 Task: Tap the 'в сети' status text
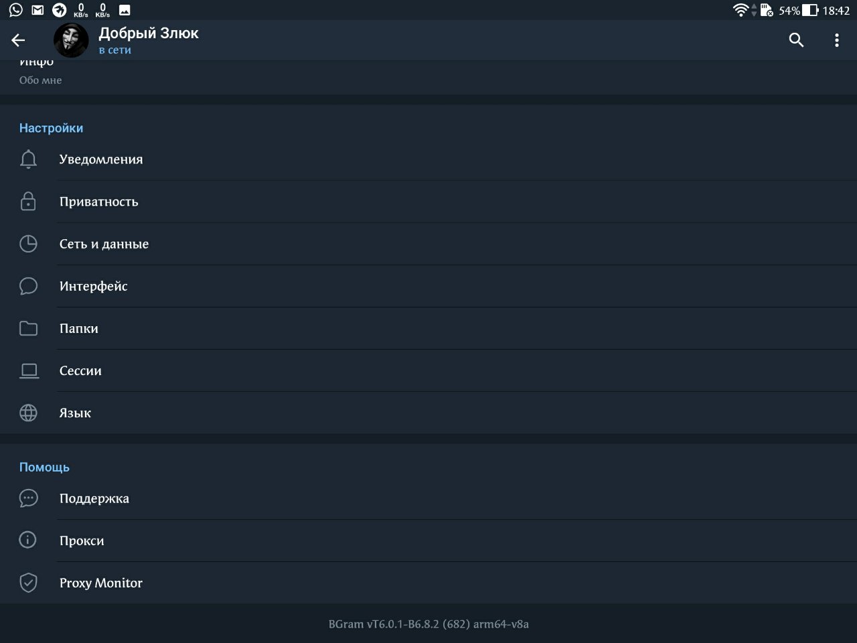(115, 50)
